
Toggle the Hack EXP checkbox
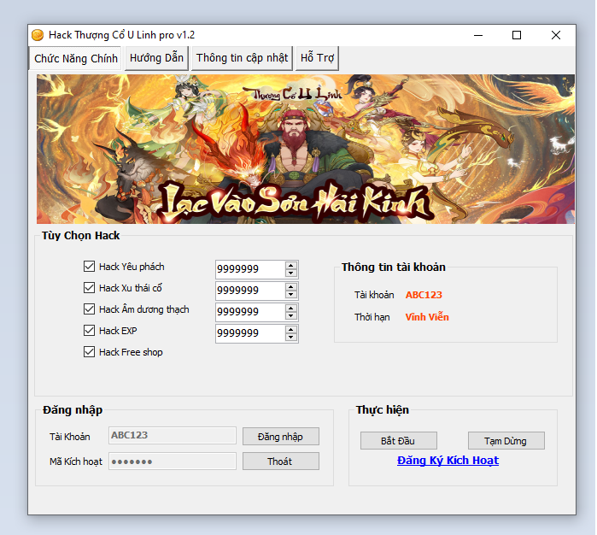(x=90, y=331)
